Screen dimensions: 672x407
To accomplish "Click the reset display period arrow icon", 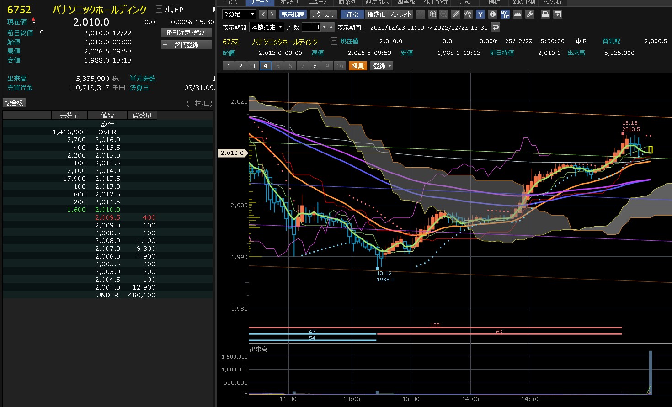I will [x=496, y=27].
